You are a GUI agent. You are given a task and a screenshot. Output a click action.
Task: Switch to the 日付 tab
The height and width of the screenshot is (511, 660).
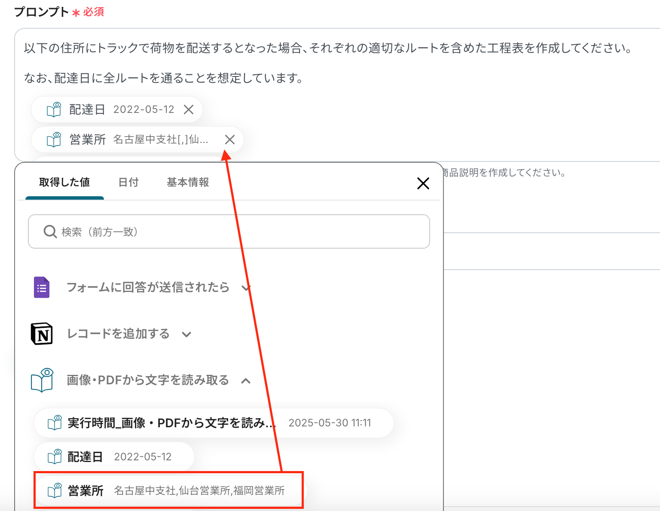128,182
